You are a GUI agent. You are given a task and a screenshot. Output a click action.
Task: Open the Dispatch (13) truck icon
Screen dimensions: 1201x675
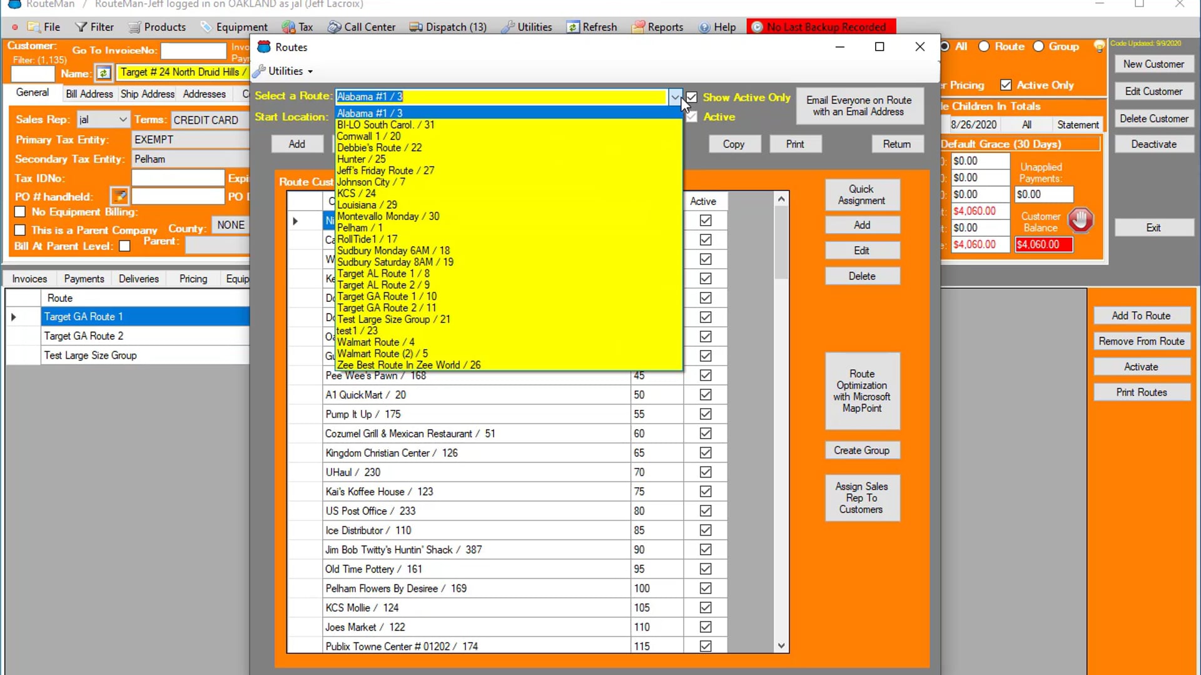coord(416,27)
